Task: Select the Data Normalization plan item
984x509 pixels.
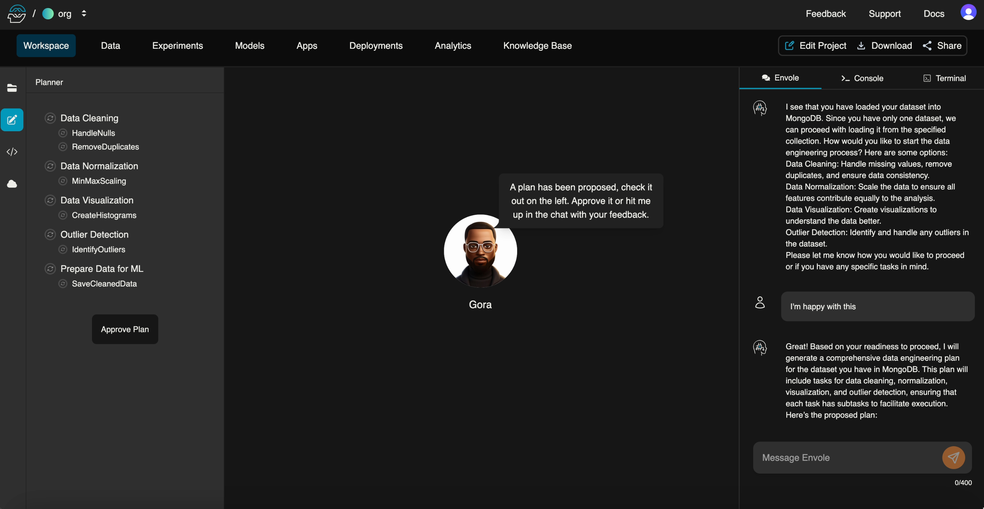Action: coord(99,166)
